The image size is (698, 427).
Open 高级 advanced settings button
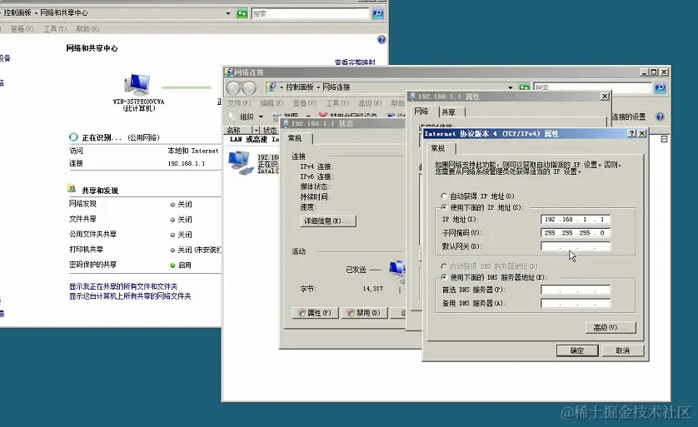click(x=611, y=327)
